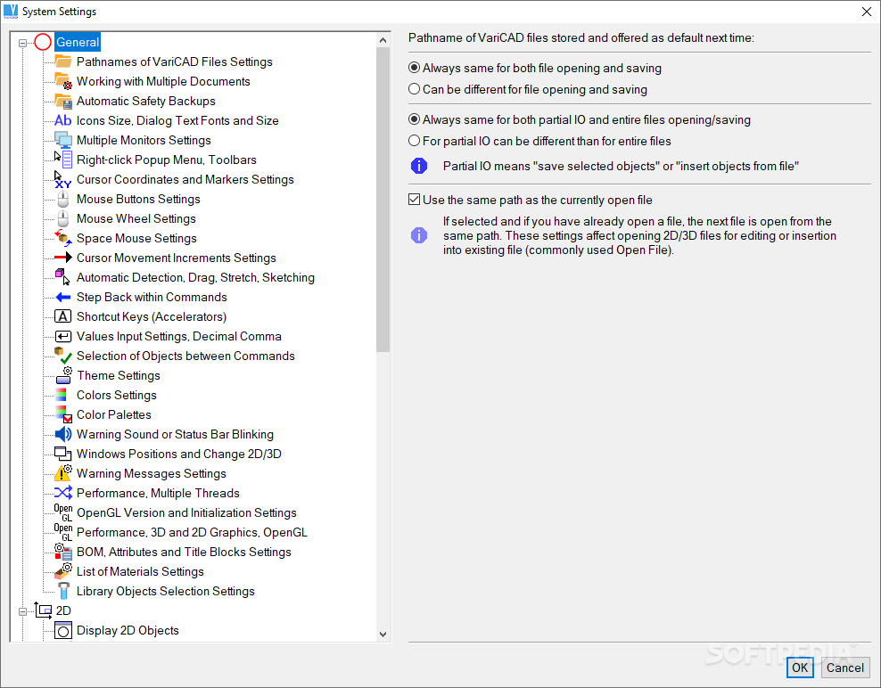
Task: Select the 2D category label in the tree
Action: point(63,610)
